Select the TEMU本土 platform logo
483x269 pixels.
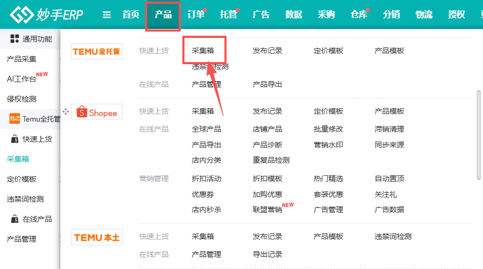tap(96, 237)
